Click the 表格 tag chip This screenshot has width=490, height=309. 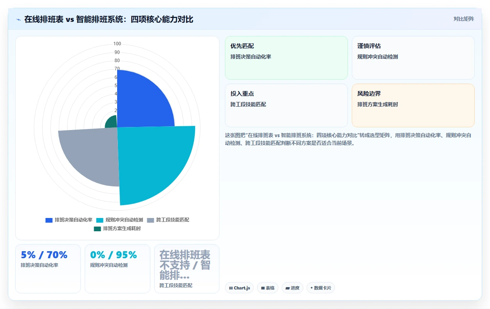click(x=267, y=288)
